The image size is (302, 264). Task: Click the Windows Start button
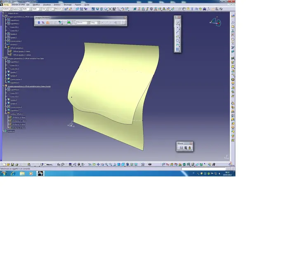click(4, 174)
